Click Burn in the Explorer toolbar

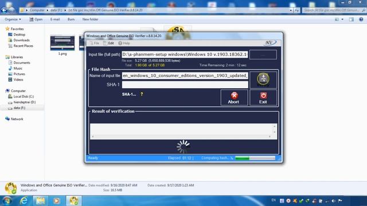point(71,19)
